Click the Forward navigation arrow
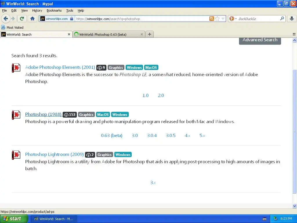Viewport: 297px width, 223px height. coord(13,19)
